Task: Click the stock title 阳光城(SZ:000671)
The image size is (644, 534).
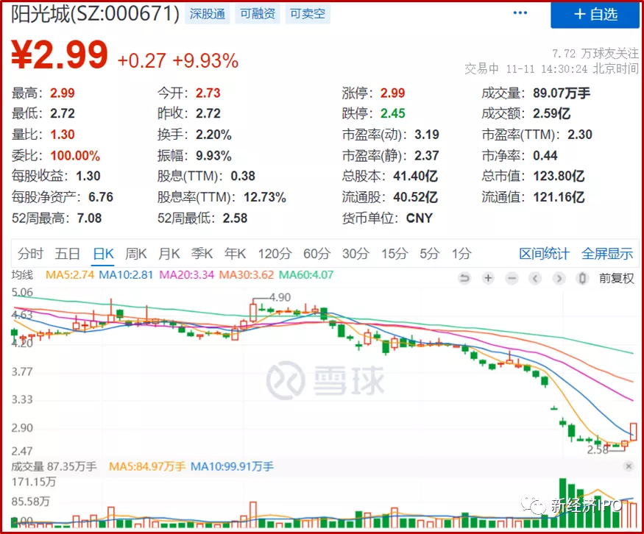Action: click(x=95, y=14)
